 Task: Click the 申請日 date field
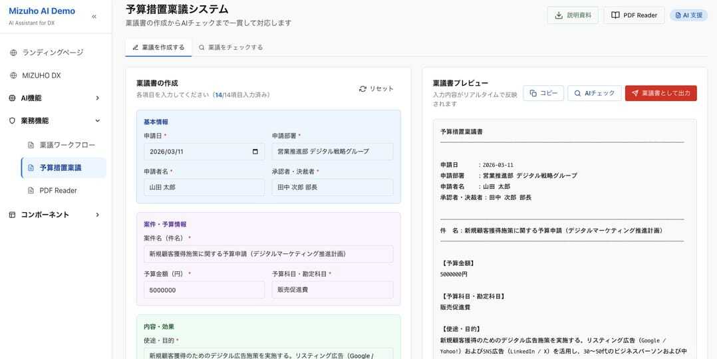204,152
